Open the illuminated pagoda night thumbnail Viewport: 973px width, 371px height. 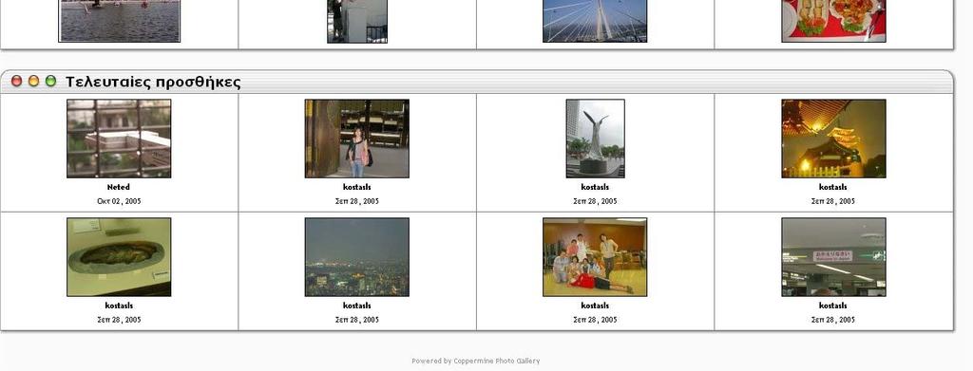click(833, 139)
